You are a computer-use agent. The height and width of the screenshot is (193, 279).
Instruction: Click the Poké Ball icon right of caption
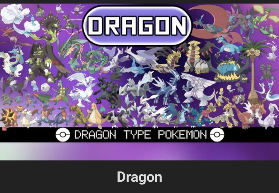[x=217, y=135]
